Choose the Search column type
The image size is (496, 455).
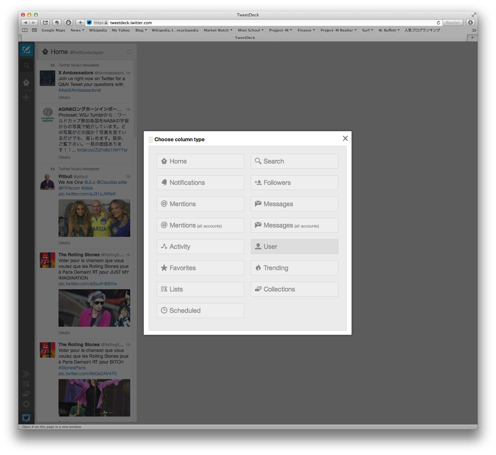pyautogui.click(x=294, y=161)
